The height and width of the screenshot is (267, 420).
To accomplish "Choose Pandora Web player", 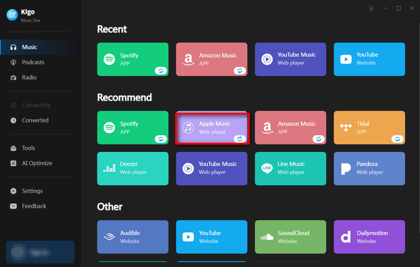I will 370,169.
